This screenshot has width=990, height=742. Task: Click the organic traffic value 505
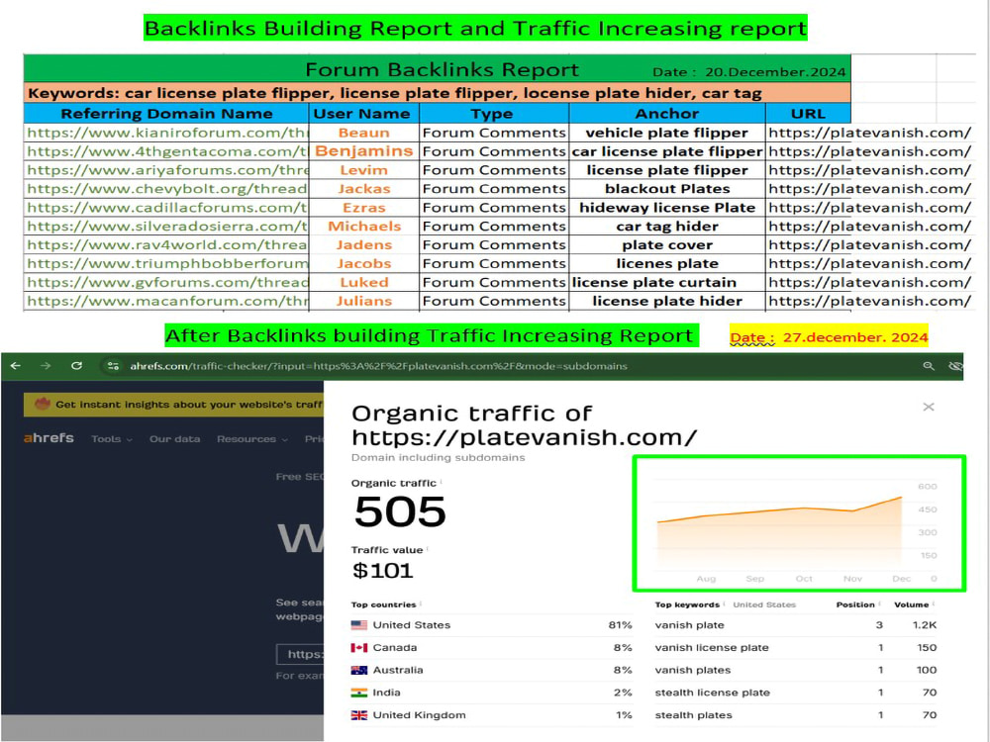400,511
